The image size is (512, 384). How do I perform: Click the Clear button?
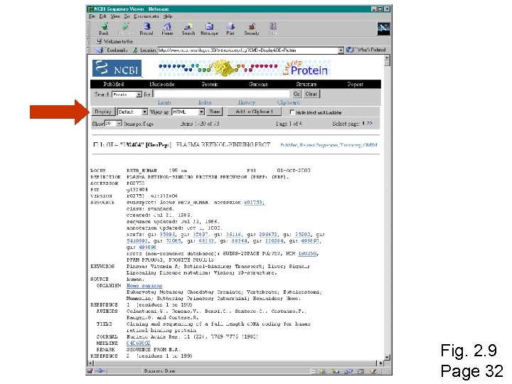[311, 94]
